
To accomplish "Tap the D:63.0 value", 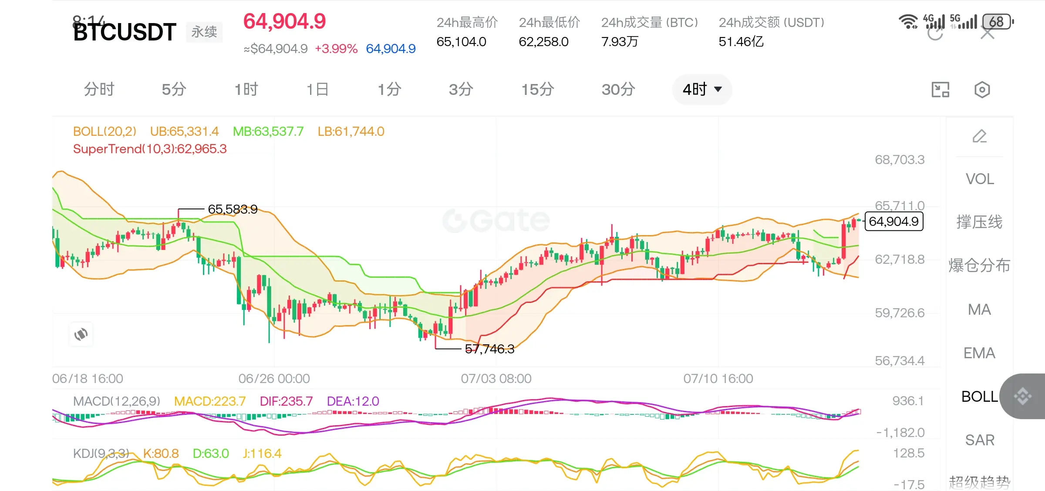I will point(211,454).
